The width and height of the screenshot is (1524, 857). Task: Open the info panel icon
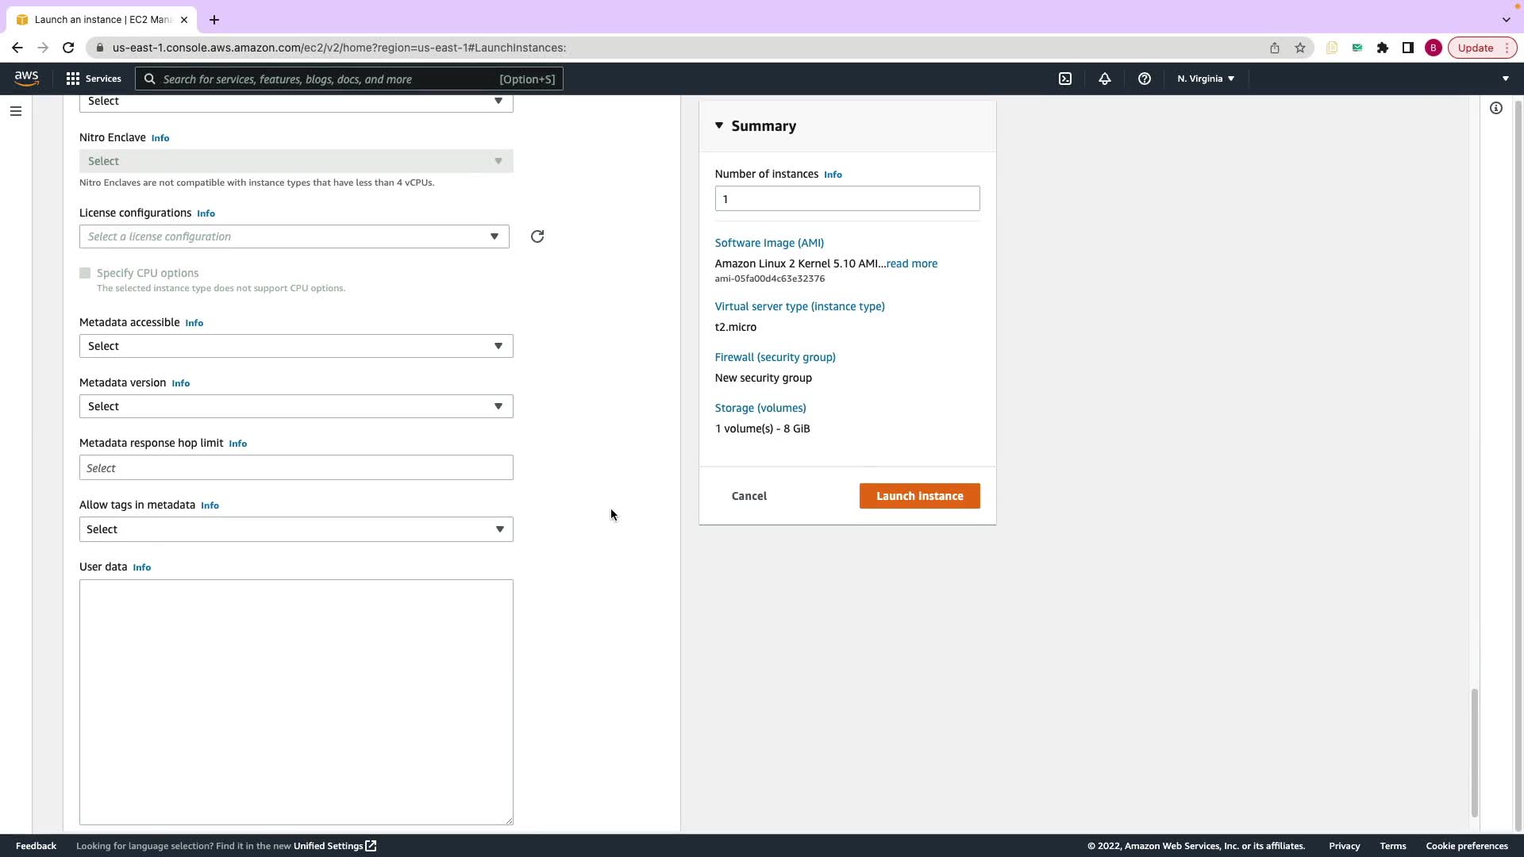1495,108
